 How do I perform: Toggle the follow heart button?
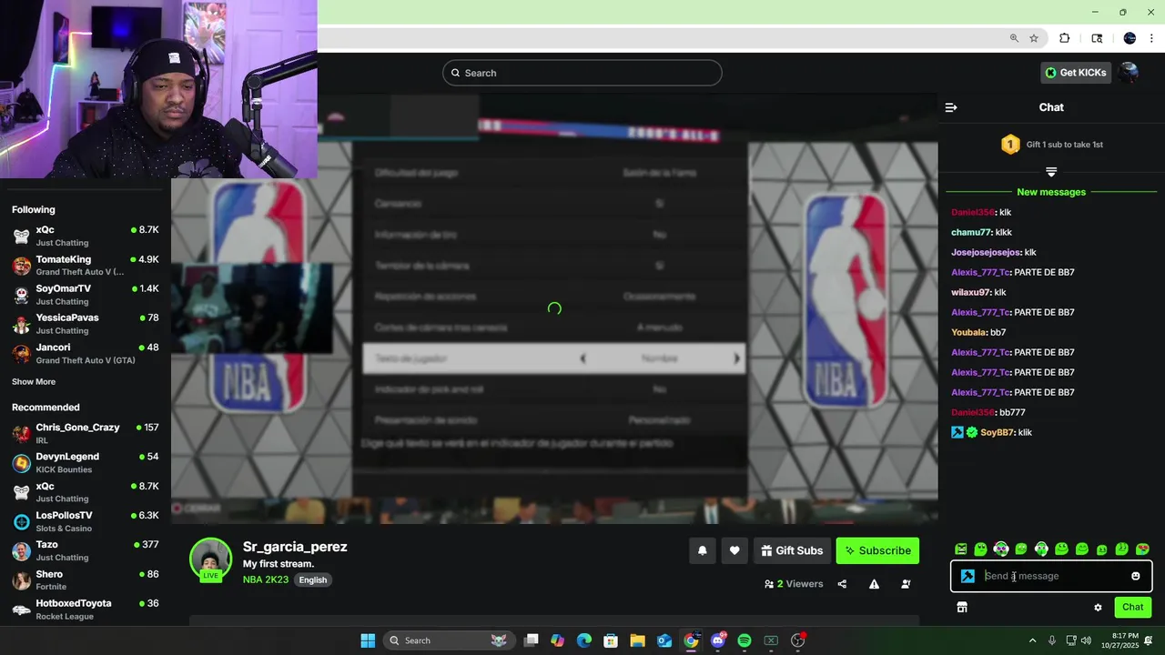coord(734,550)
